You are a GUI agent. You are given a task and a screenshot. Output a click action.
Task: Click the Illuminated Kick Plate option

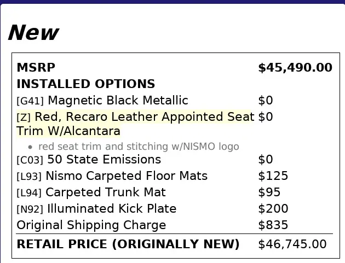tap(112, 209)
